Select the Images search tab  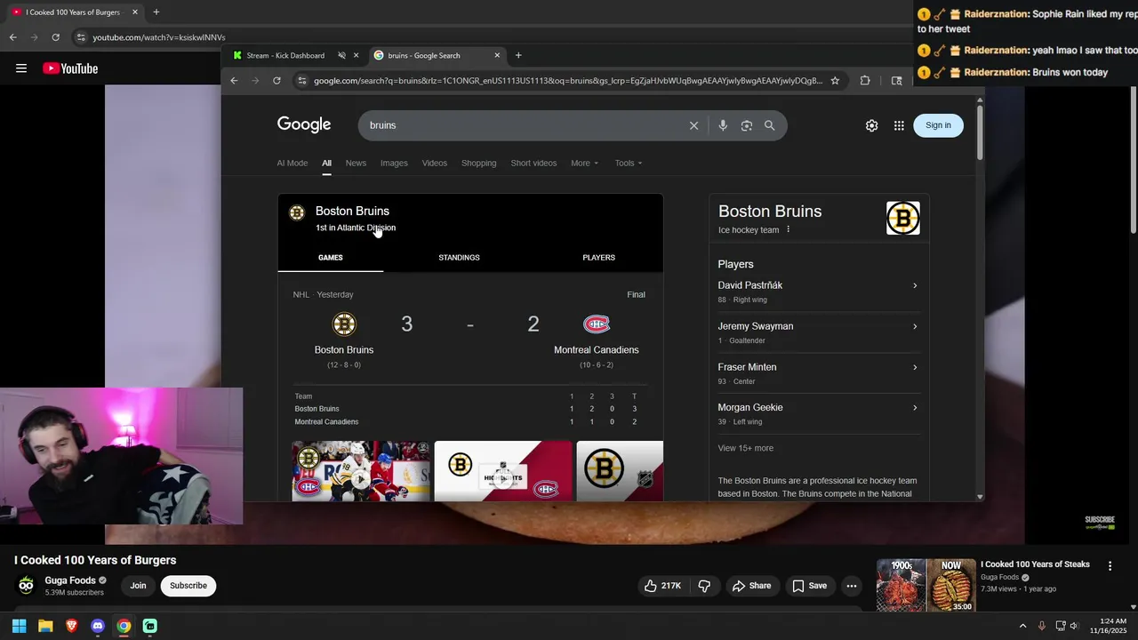(394, 163)
